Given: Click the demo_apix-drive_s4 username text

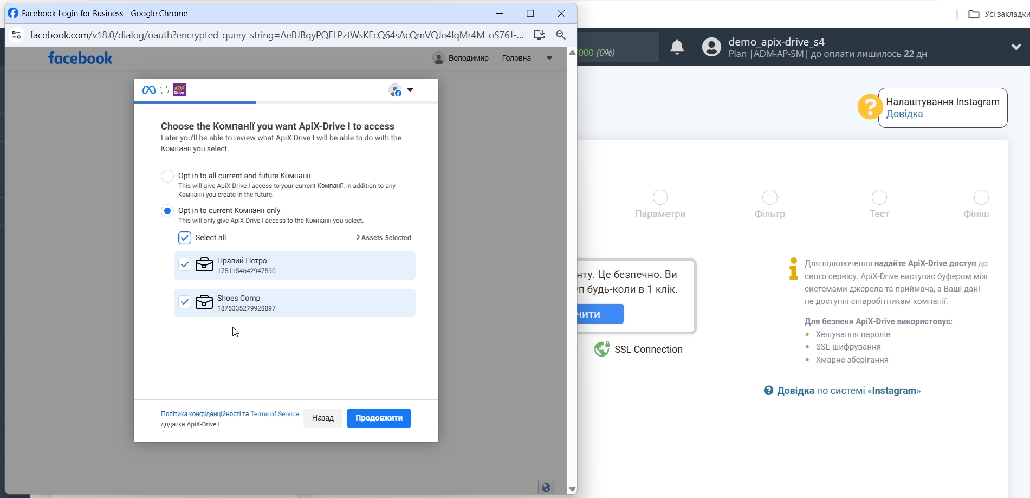Looking at the screenshot, I should [x=776, y=42].
